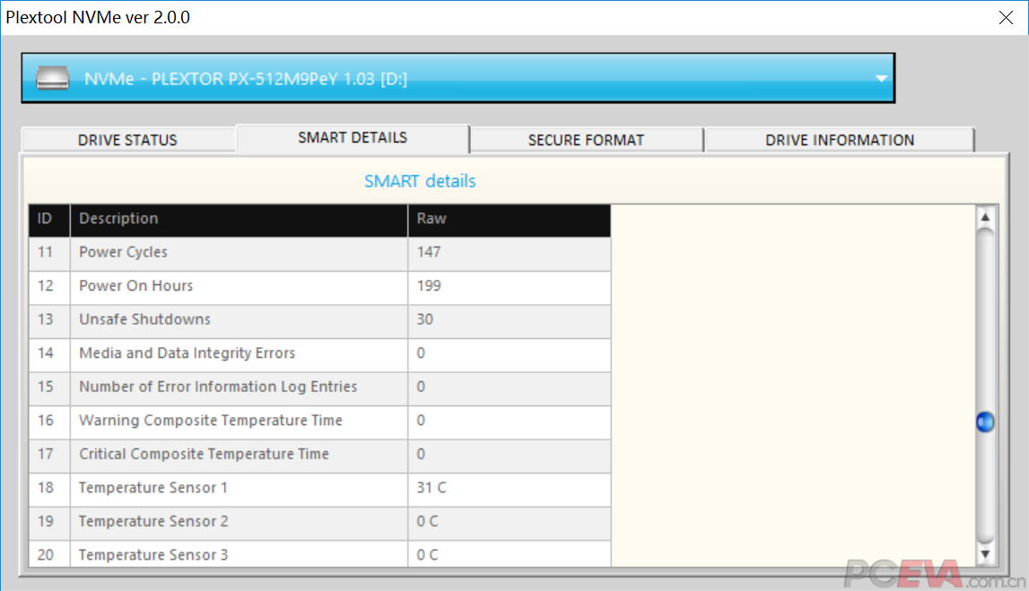
Task: Click the Plextool NVMe ver 2.0.0 title
Action: 98,18
